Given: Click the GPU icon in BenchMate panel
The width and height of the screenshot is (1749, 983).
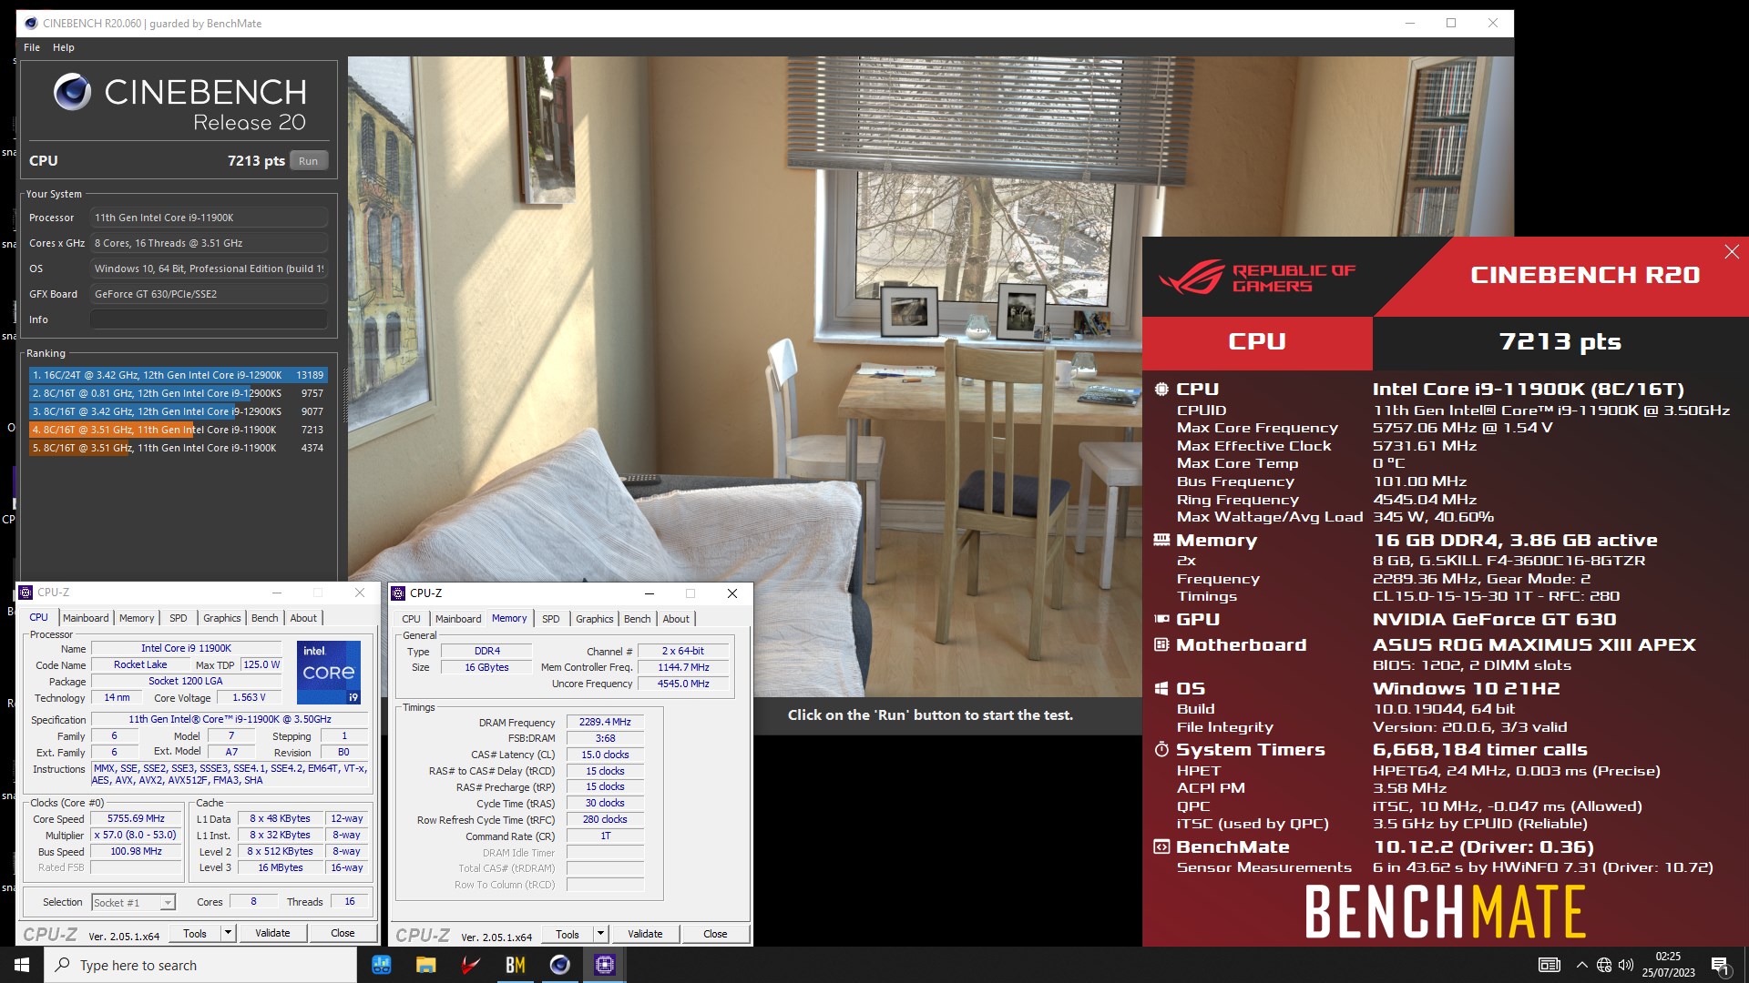Looking at the screenshot, I should (1161, 619).
